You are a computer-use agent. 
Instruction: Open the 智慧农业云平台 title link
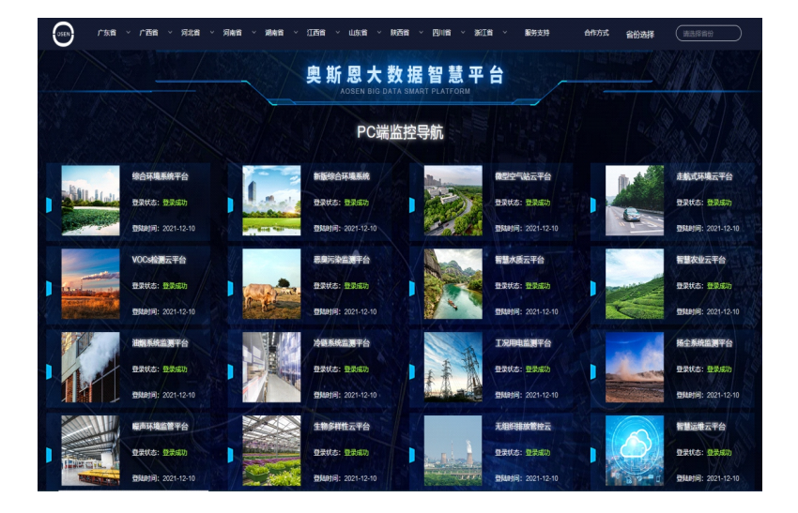702,260
